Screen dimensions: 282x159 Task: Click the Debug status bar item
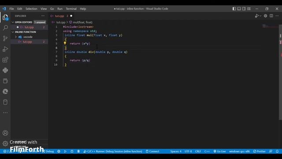48,151
